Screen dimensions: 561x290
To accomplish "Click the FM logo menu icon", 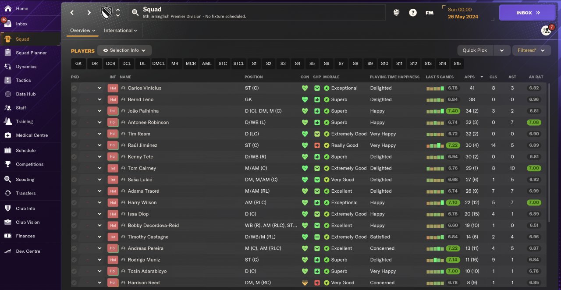I will tap(430, 13).
